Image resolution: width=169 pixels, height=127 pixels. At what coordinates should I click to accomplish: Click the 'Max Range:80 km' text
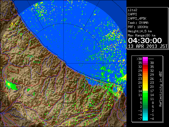pyautogui.click(x=142, y=35)
